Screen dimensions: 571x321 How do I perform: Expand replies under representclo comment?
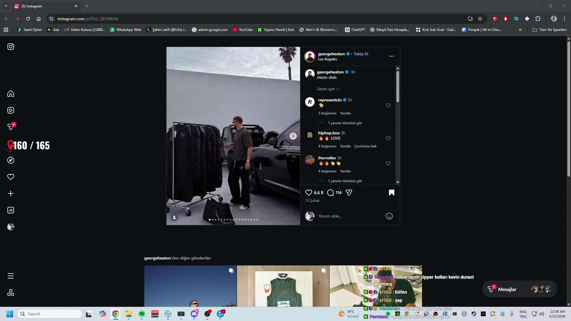click(x=345, y=123)
